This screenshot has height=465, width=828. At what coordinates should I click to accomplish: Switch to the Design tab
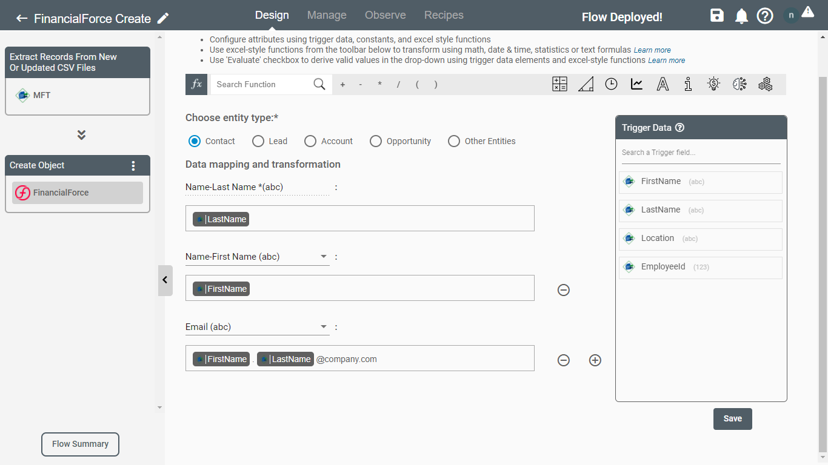click(272, 15)
